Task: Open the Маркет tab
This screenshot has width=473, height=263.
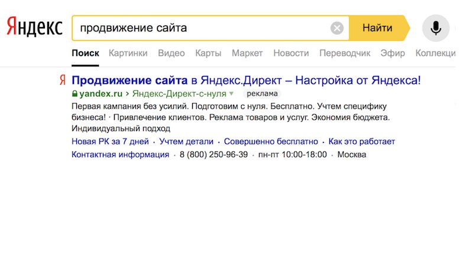Action: pos(247,53)
